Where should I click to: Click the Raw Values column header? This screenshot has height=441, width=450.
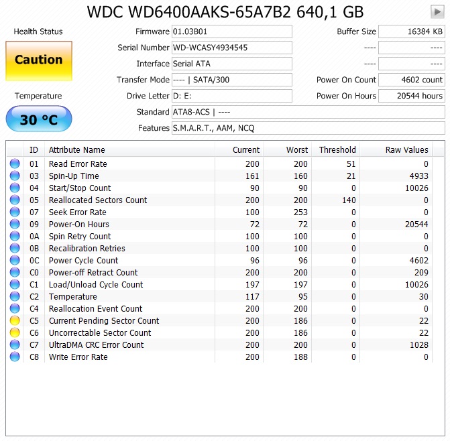pyautogui.click(x=396, y=149)
